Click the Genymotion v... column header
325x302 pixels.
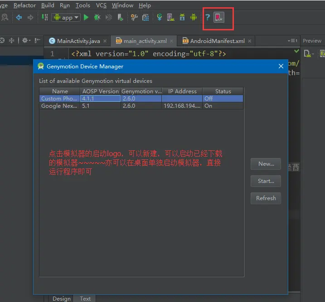[141, 91]
